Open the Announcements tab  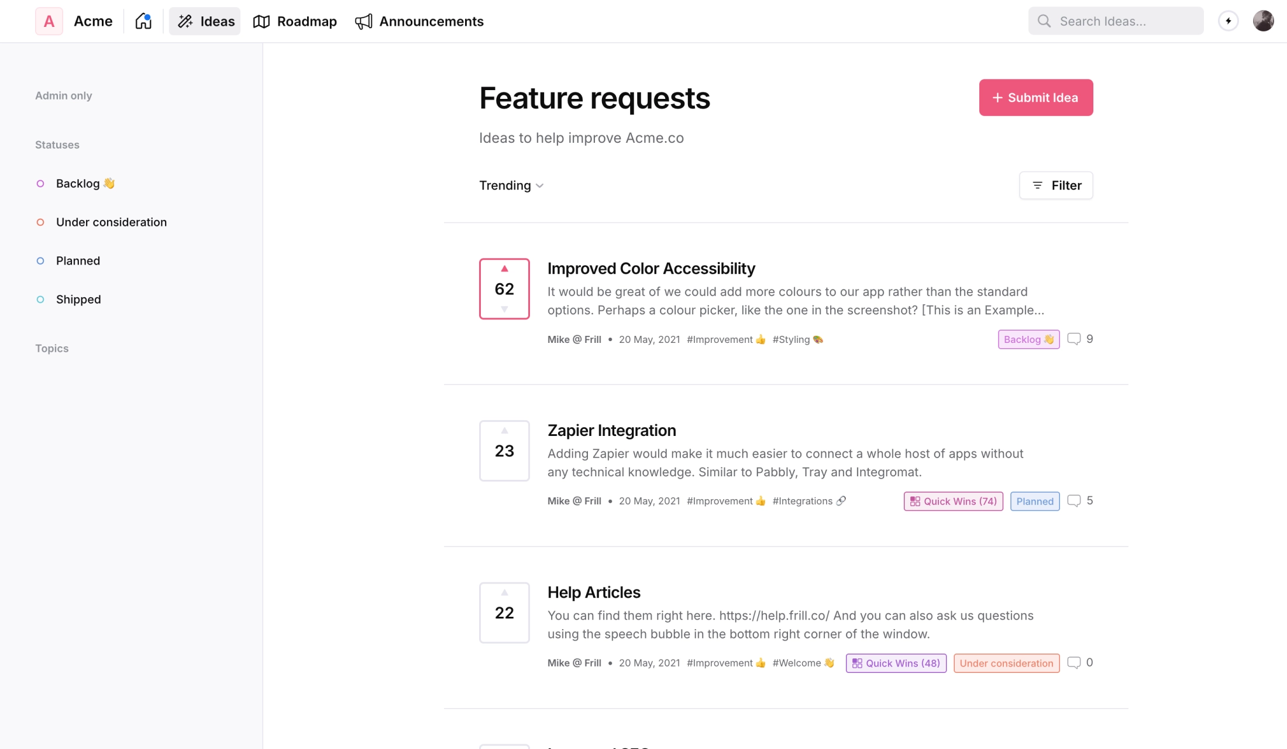[419, 21]
